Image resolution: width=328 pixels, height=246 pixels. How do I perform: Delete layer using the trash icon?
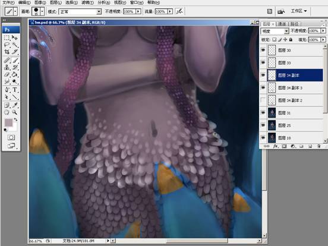pos(318,146)
